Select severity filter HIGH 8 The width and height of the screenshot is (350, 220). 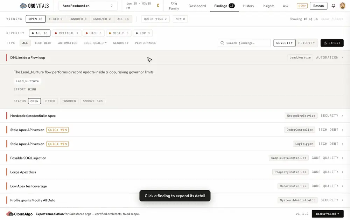[x=93, y=33]
